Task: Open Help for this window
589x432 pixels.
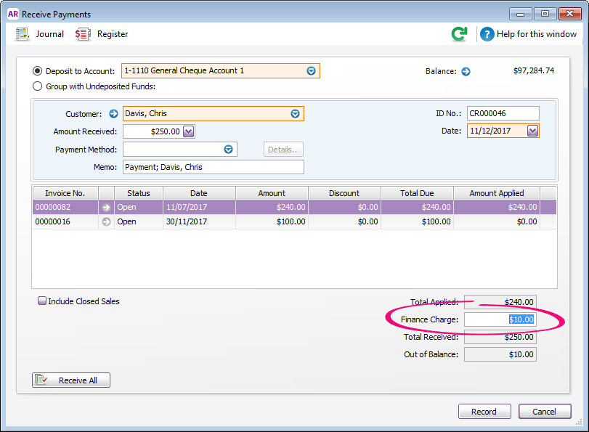Action: pyautogui.click(x=487, y=34)
